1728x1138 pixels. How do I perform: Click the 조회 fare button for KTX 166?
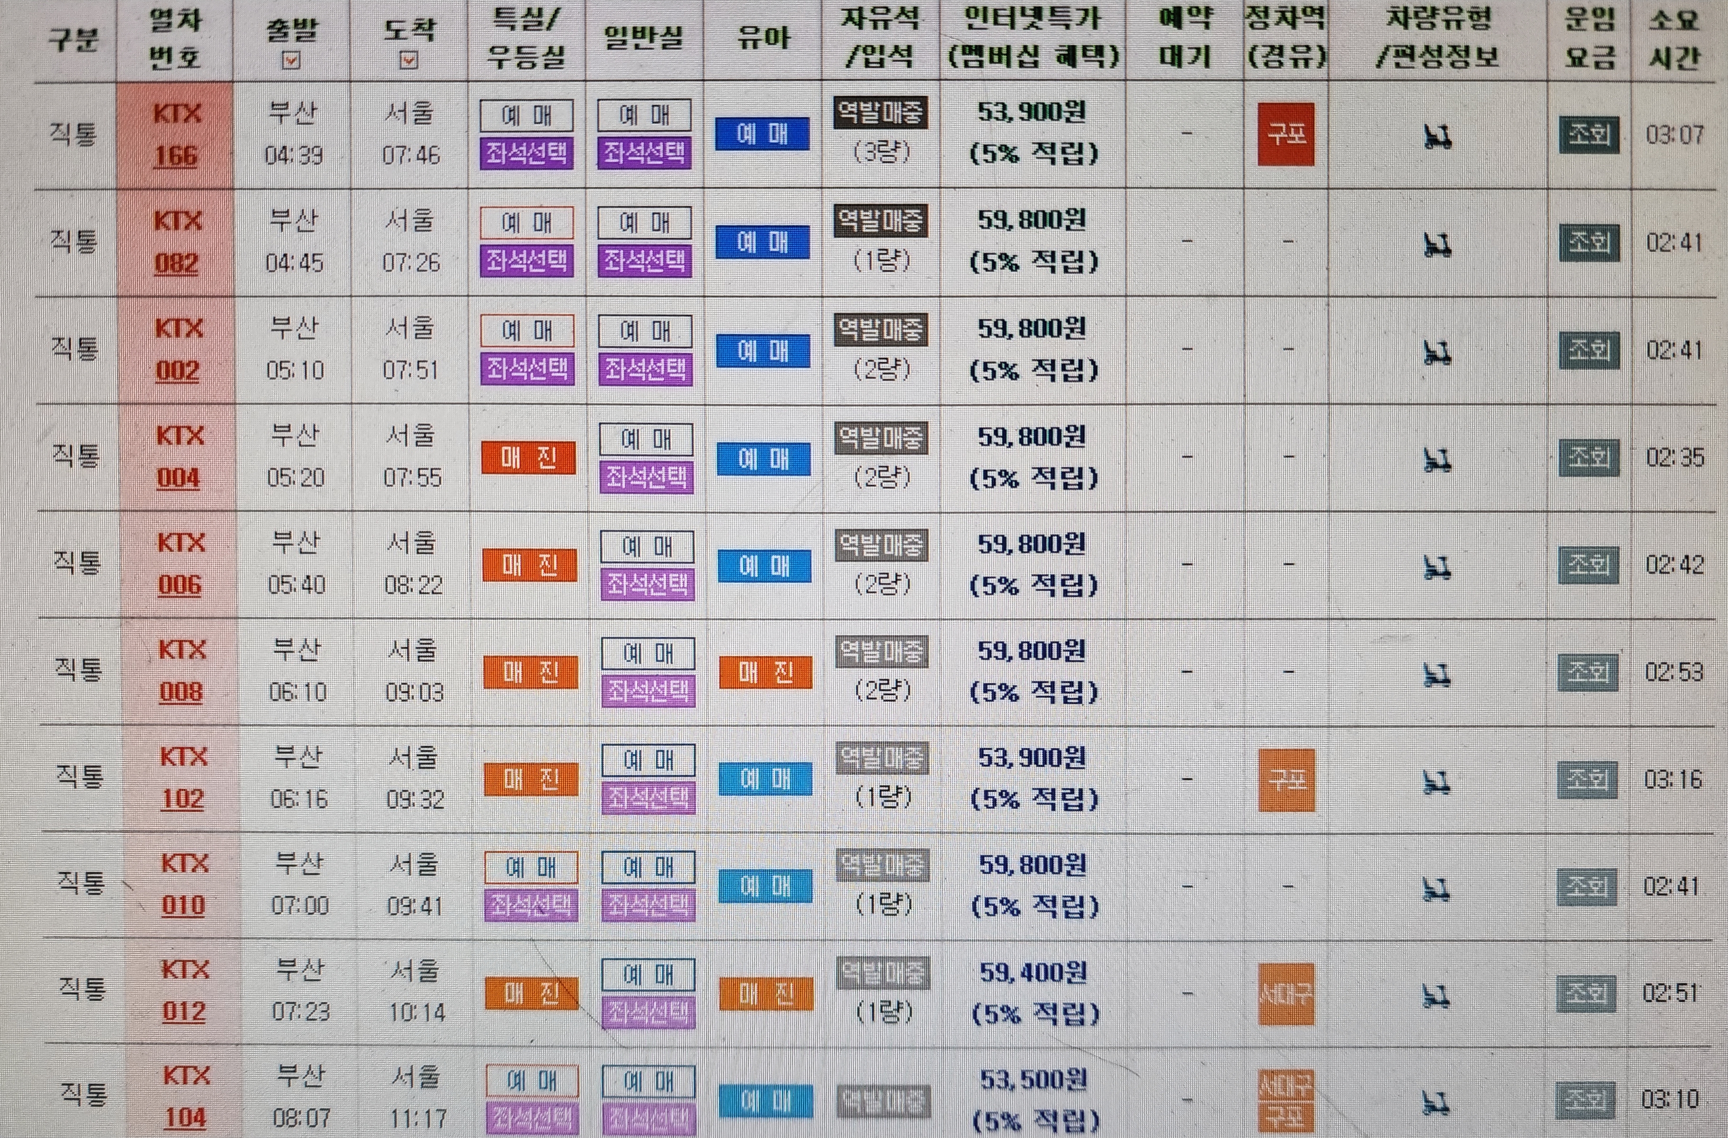[x=1589, y=135]
